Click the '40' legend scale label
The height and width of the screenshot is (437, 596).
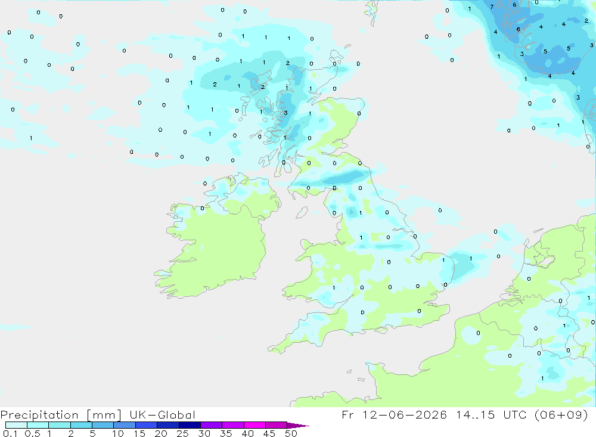tap(247, 433)
